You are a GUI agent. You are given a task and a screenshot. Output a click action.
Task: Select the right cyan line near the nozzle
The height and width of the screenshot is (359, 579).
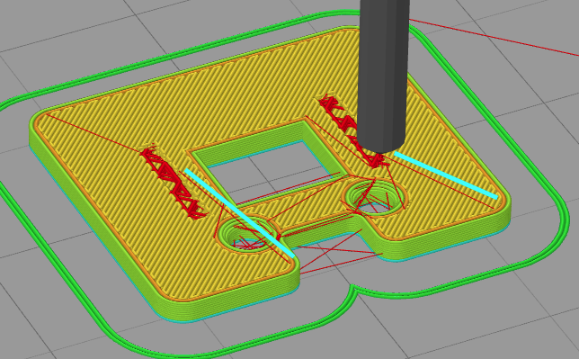(446, 175)
